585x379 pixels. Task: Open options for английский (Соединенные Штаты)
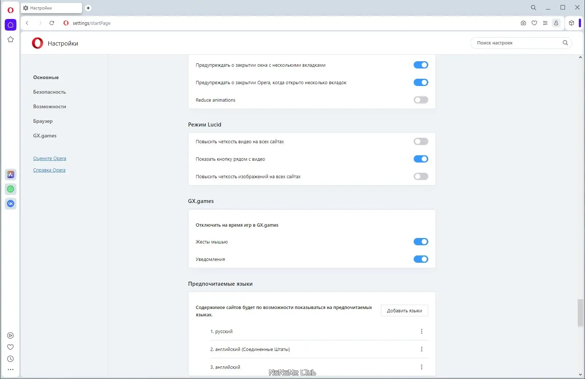pyautogui.click(x=422, y=349)
